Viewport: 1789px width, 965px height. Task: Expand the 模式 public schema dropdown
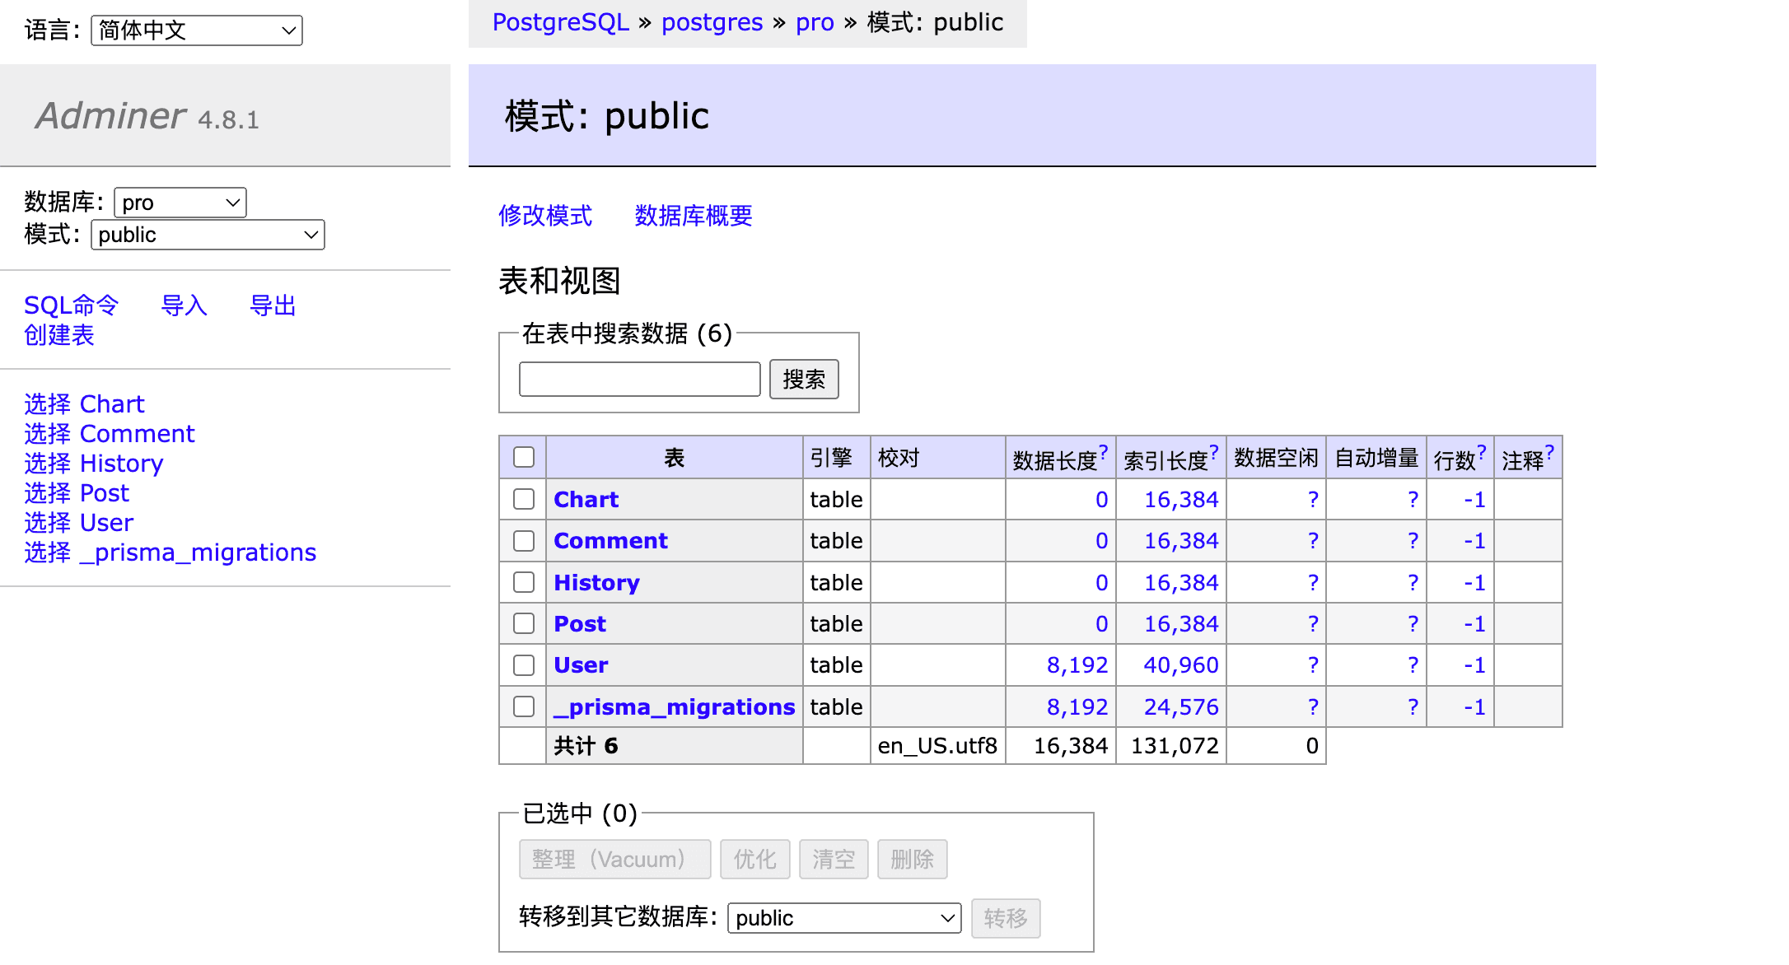click(208, 235)
